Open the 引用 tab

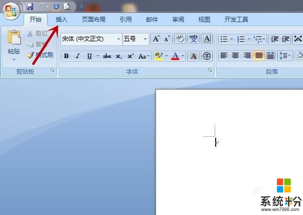click(x=126, y=20)
